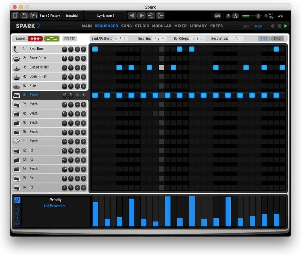The width and height of the screenshot is (301, 255).
Task: Open the virtual keyboard icon
Action: (x=218, y=16)
